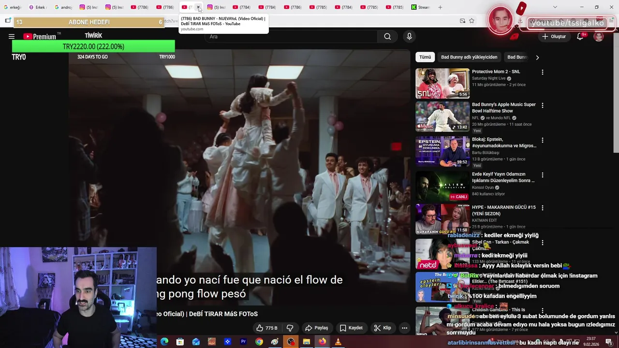Open YouTube notifications bell
The height and width of the screenshot is (348, 619).
pos(580,36)
